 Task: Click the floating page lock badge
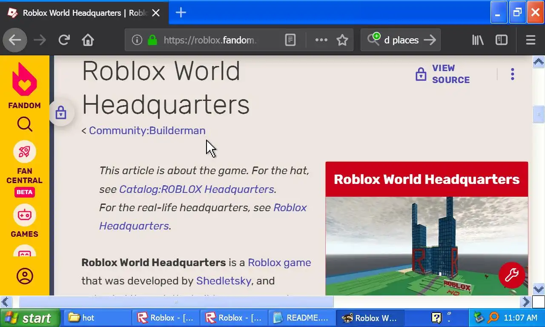coord(61,113)
